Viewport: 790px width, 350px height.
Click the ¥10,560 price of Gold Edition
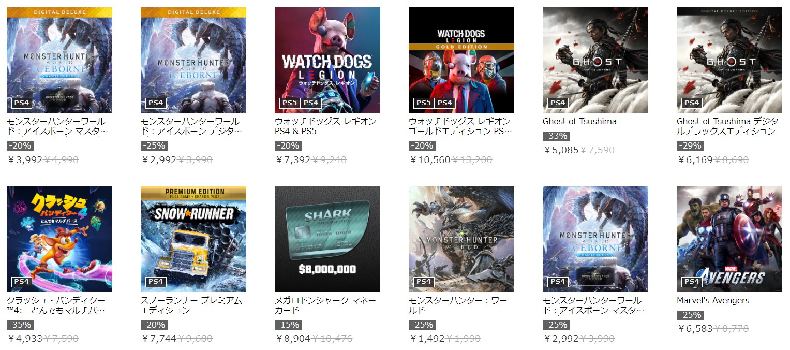coord(430,159)
